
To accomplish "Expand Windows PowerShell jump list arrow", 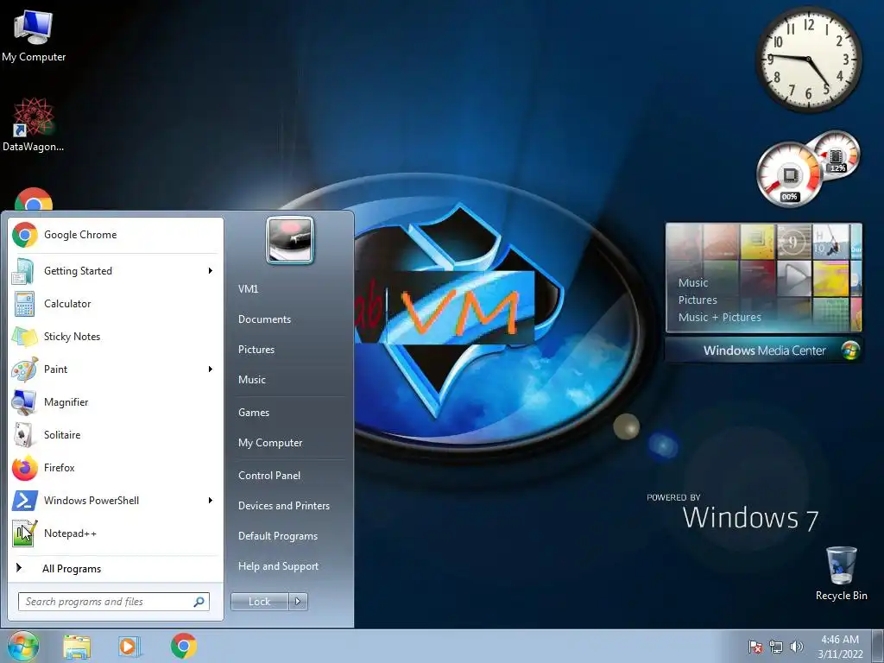I will click(211, 500).
